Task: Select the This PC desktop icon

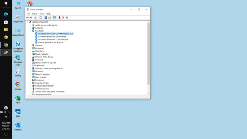Action: [x=18, y=5]
